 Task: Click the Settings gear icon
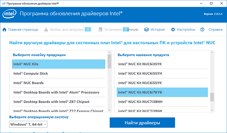point(173,30)
